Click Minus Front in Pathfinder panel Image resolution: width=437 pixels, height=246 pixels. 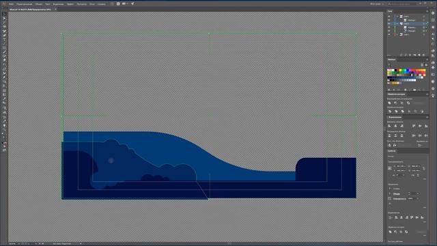point(396,103)
